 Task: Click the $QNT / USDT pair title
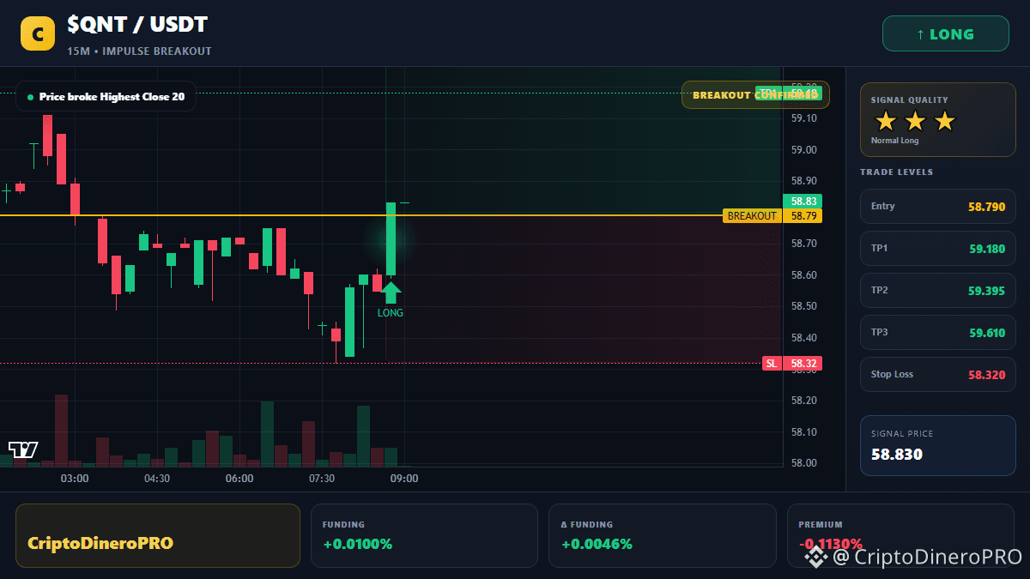pyautogui.click(x=137, y=25)
